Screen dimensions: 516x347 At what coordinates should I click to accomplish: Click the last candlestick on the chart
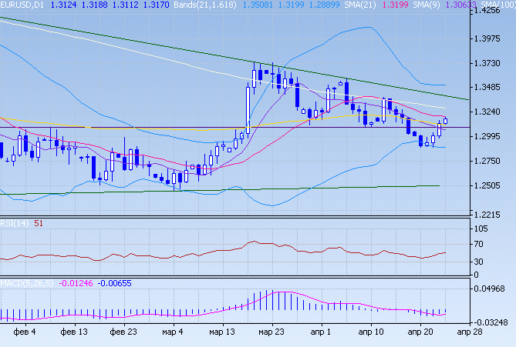pos(445,120)
